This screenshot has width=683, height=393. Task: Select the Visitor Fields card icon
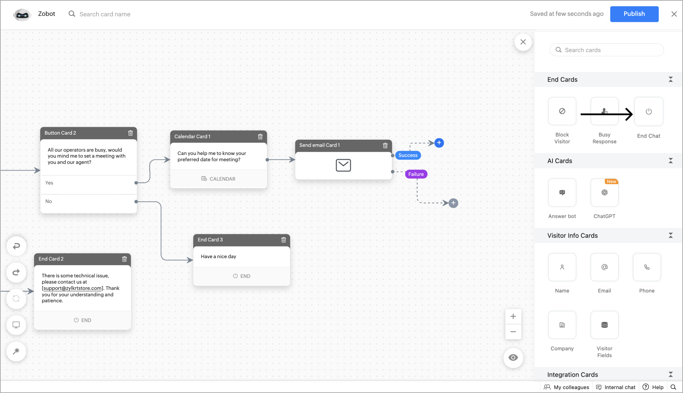(x=604, y=325)
